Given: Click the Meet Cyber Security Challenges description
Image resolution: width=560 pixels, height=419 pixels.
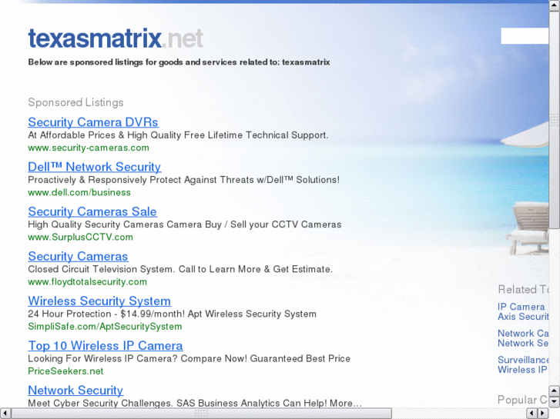Looking at the screenshot, I should click(195, 404).
